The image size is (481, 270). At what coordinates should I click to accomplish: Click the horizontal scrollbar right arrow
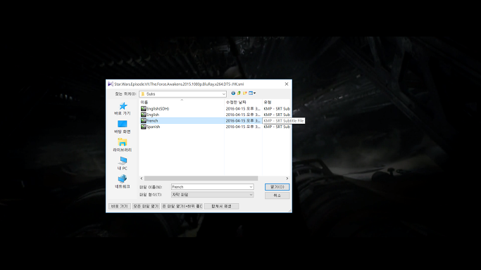point(287,178)
